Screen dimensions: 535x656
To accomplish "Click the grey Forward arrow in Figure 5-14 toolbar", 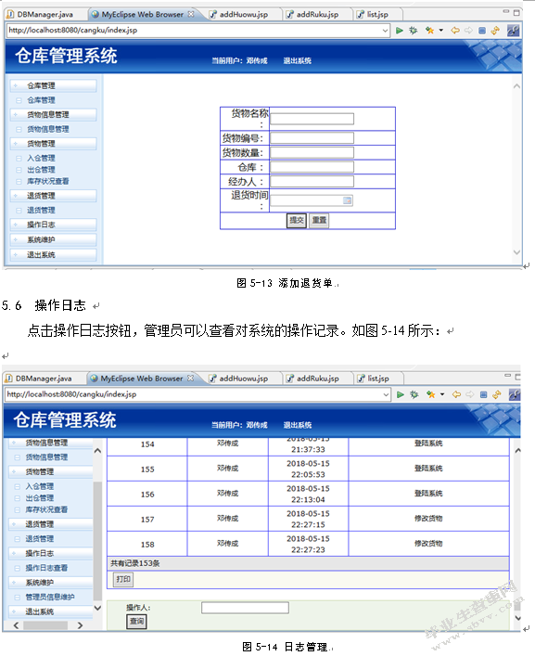I will pyautogui.click(x=470, y=394).
